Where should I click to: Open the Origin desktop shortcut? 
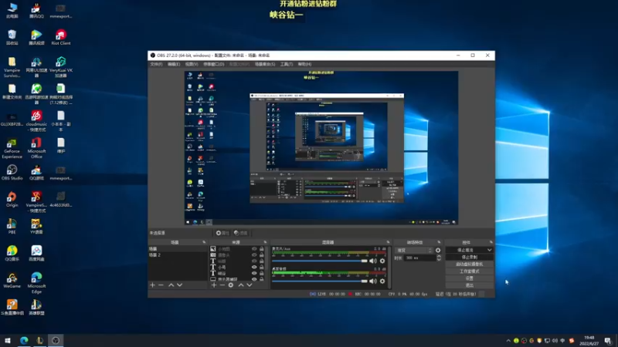[12, 200]
